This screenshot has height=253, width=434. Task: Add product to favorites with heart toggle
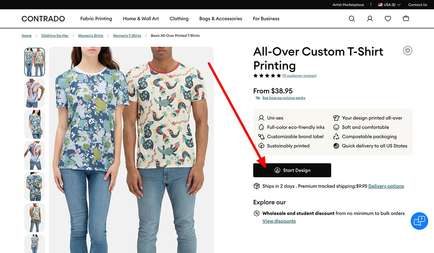point(408,51)
